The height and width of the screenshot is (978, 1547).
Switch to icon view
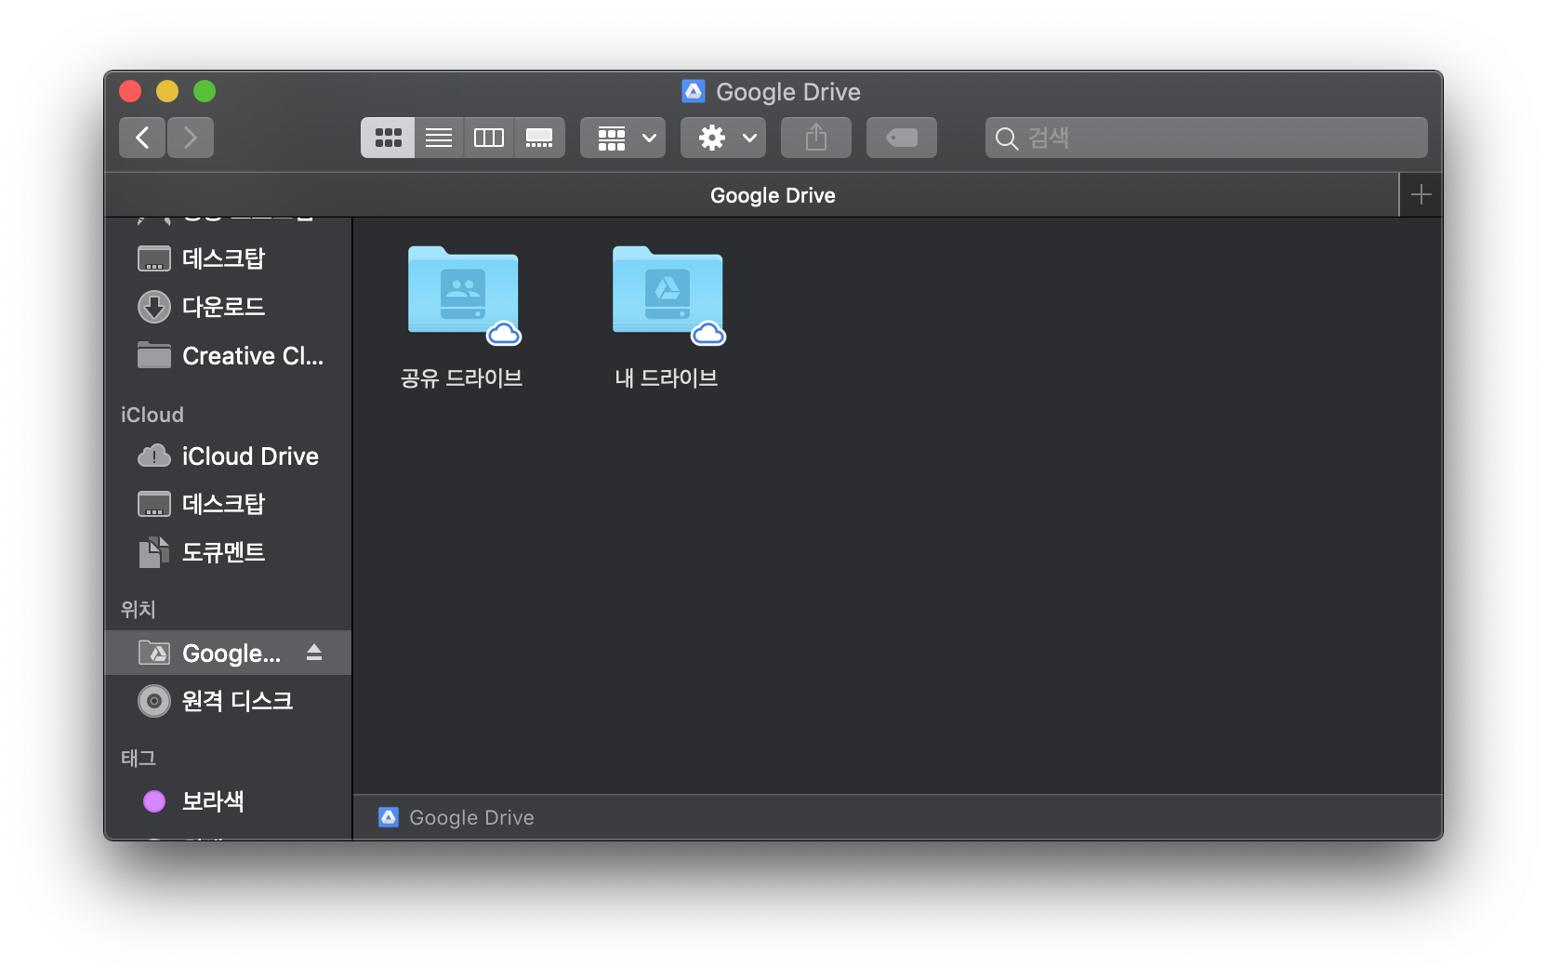388,138
